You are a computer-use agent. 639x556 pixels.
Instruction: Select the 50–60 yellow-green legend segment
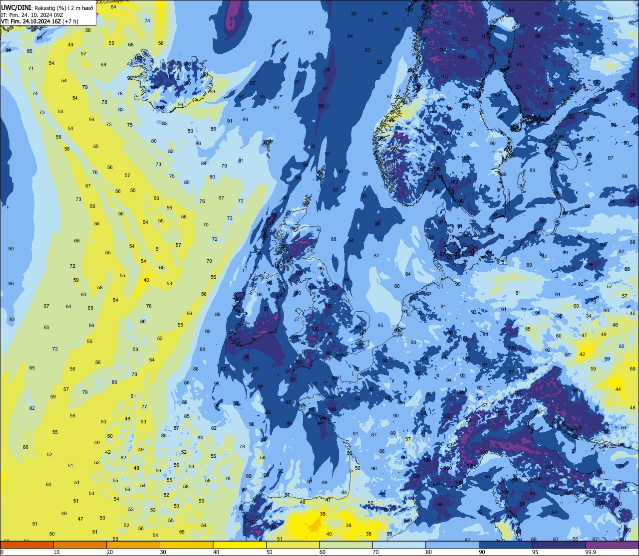[293, 545]
